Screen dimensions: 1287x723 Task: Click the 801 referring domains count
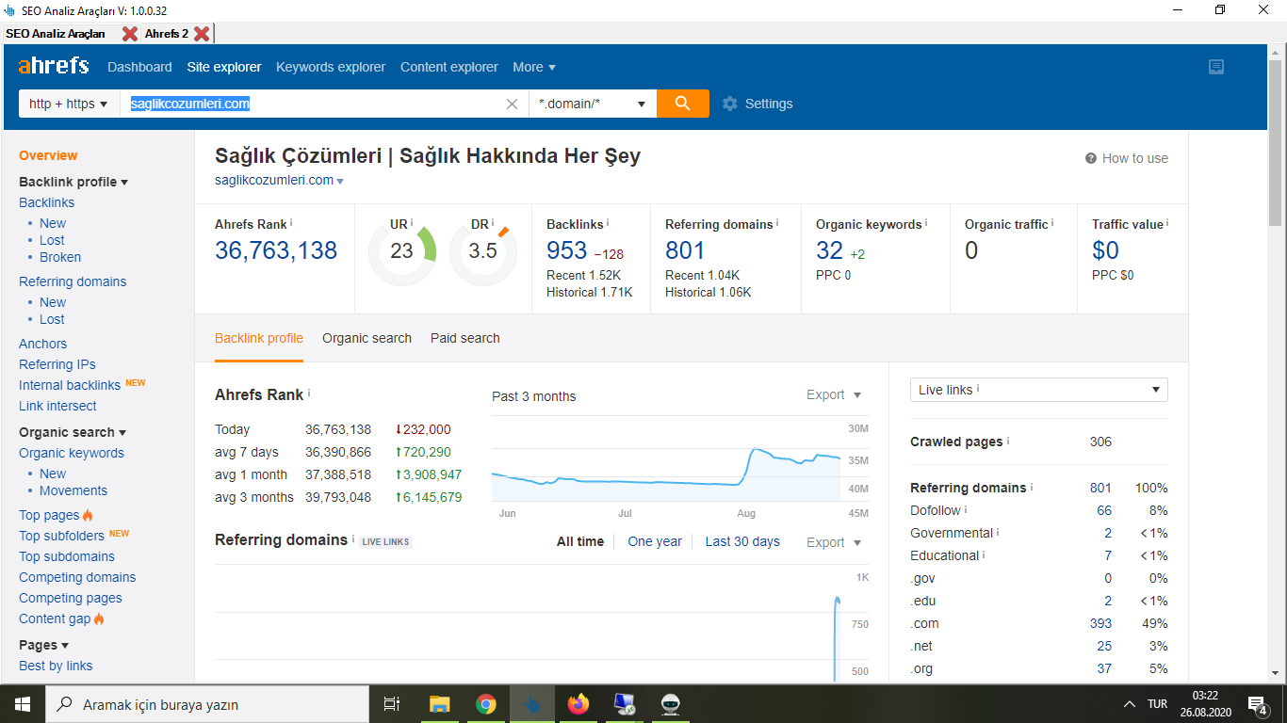click(685, 250)
